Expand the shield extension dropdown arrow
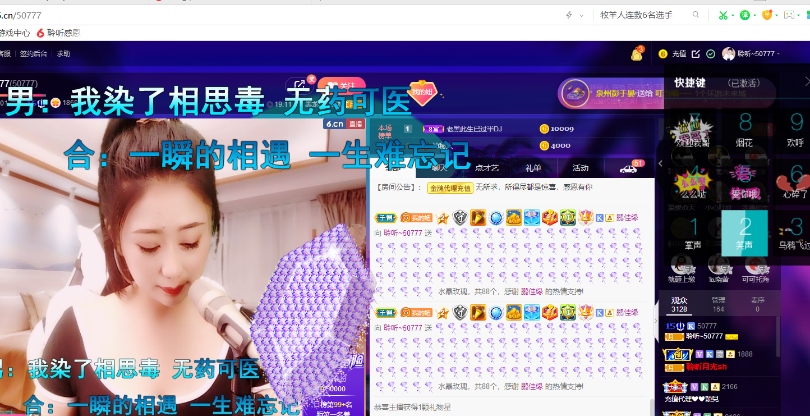 tap(776, 16)
